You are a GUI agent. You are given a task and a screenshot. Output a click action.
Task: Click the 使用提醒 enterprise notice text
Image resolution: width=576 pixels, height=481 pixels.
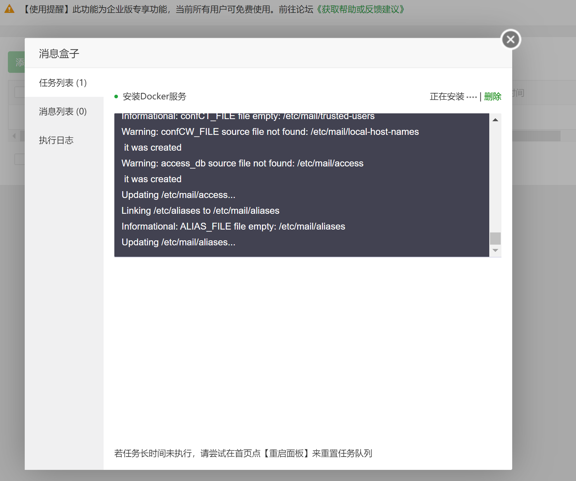(167, 9)
